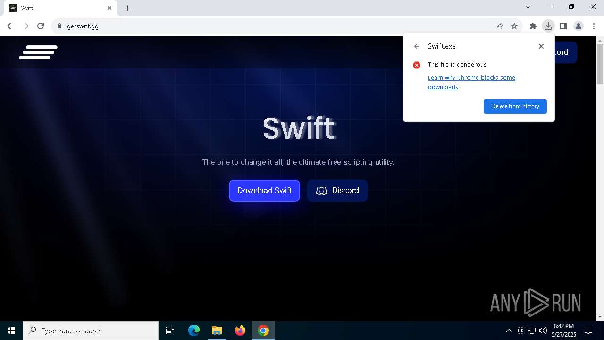Open the Chrome profile avatar

[x=579, y=26]
